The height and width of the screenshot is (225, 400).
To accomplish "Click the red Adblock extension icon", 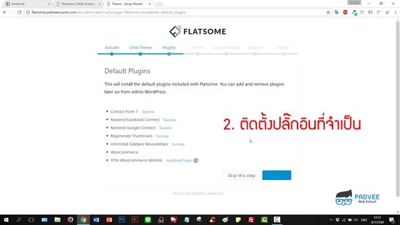I will click(x=345, y=12).
